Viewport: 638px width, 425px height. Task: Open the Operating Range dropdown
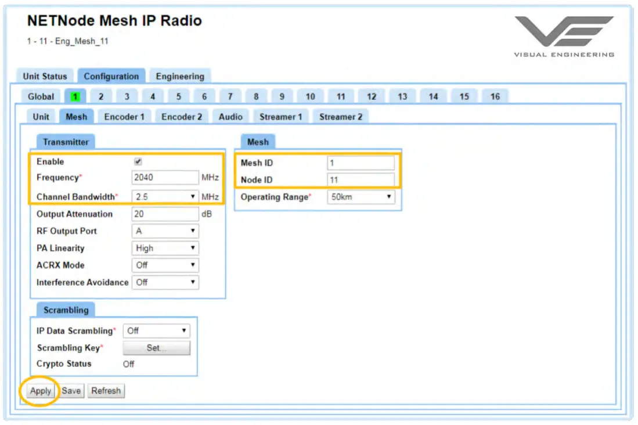click(x=361, y=197)
